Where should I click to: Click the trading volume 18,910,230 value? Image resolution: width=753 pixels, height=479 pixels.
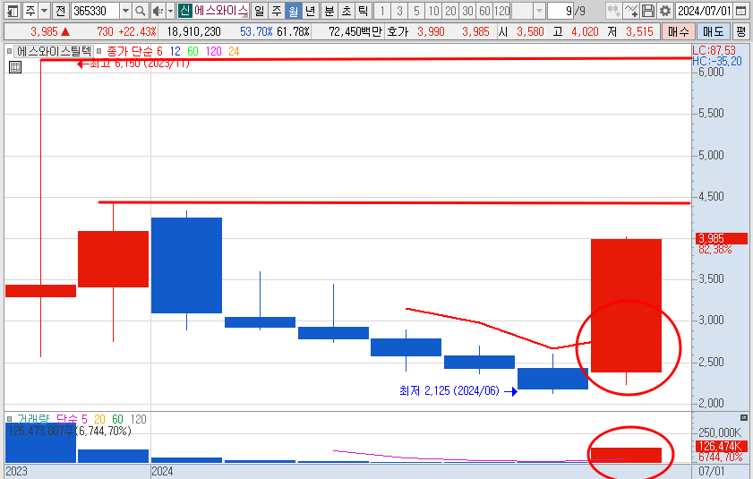tap(194, 31)
